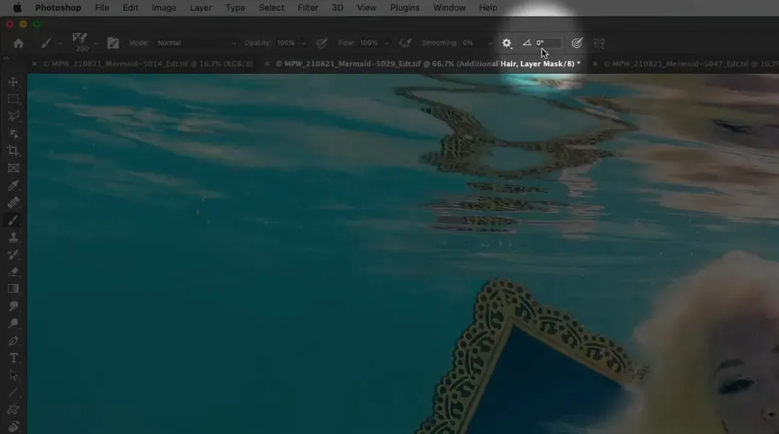
Task: Expand the Opacity slider dropdown arrow
Action: pyautogui.click(x=303, y=43)
